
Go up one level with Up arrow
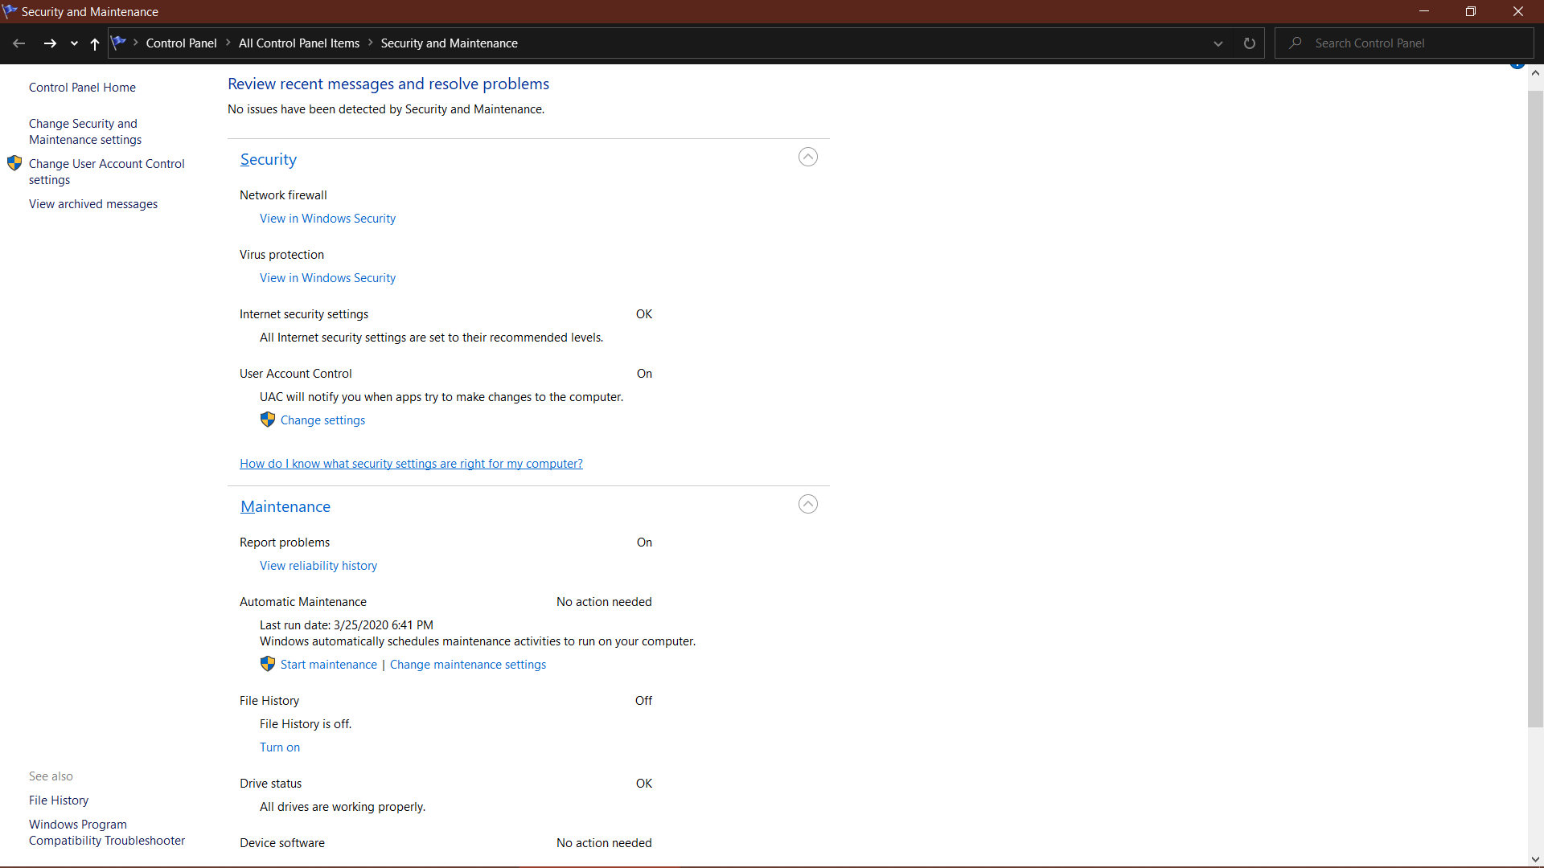[95, 43]
